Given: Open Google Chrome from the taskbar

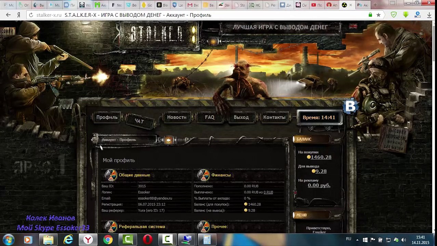Looking at the screenshot, I should coord(108,240).
